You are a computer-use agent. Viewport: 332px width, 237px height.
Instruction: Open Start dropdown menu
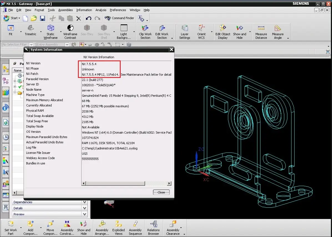(x=12, y=18)
